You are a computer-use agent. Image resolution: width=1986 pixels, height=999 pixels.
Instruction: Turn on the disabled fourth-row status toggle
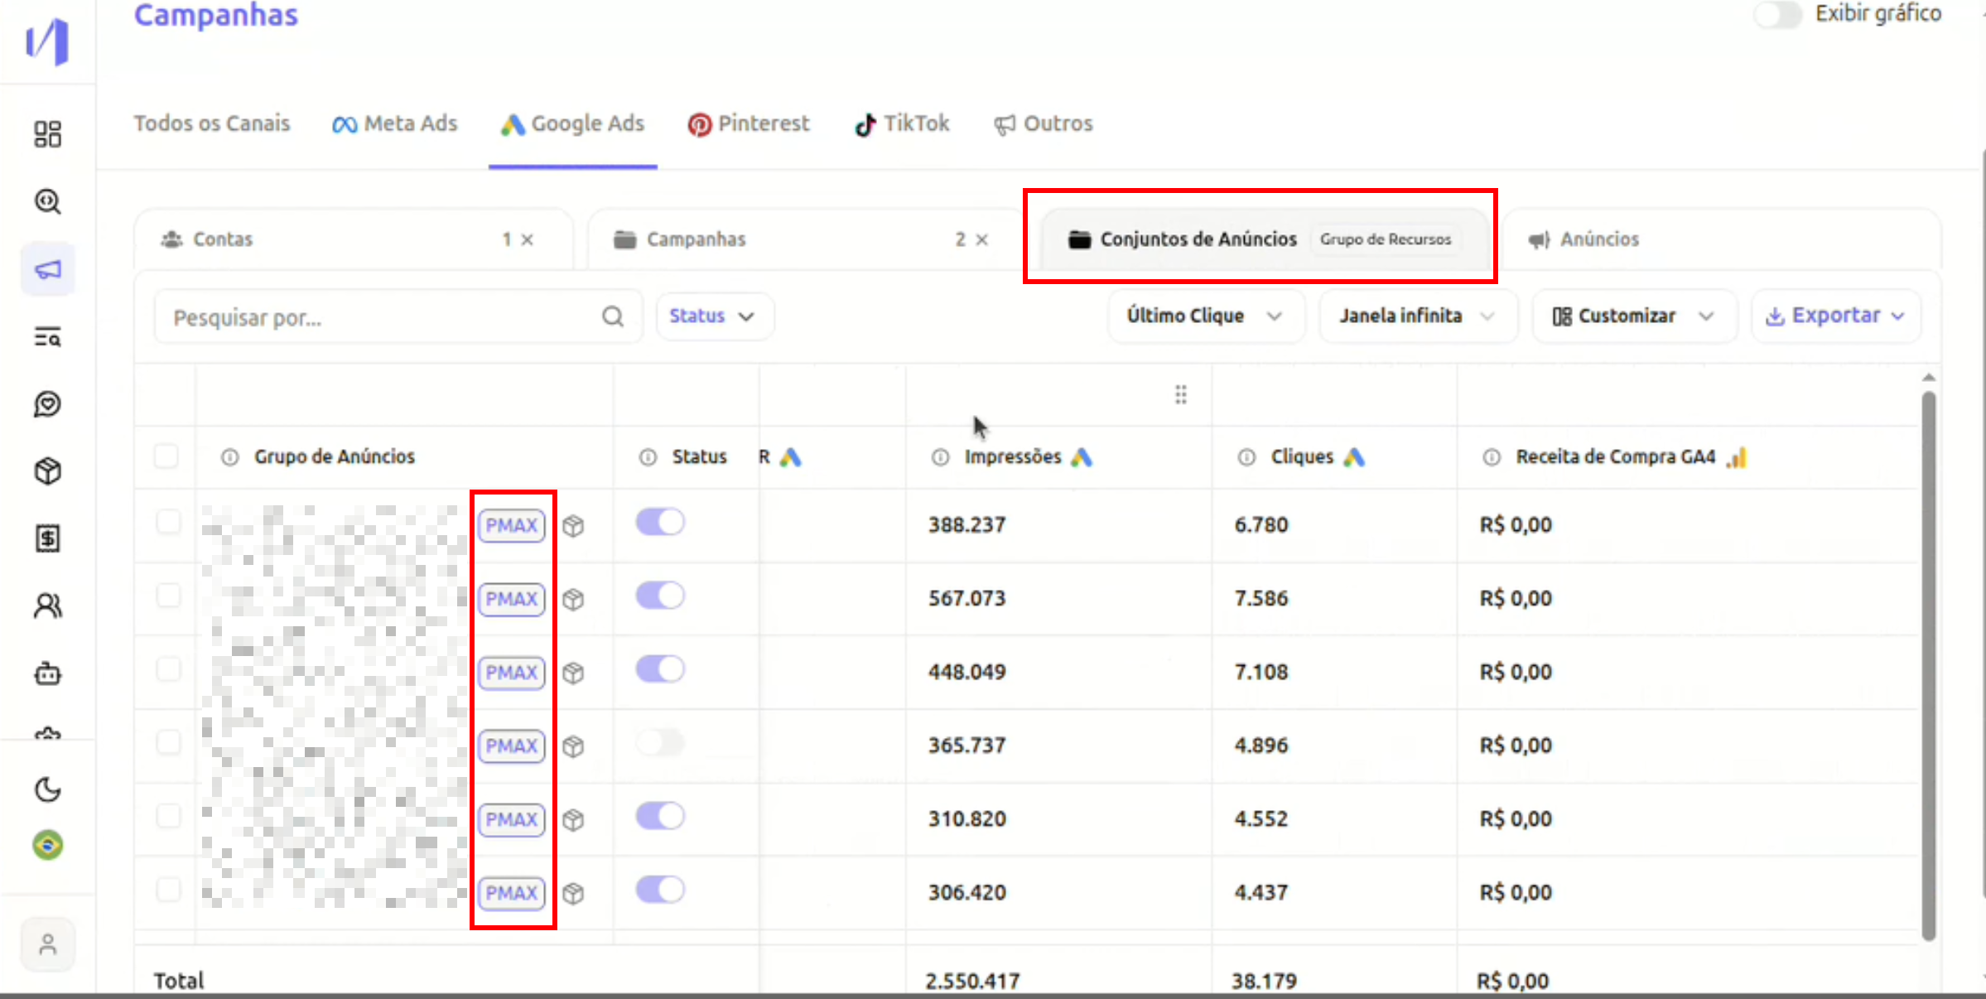tap(660, 743)
